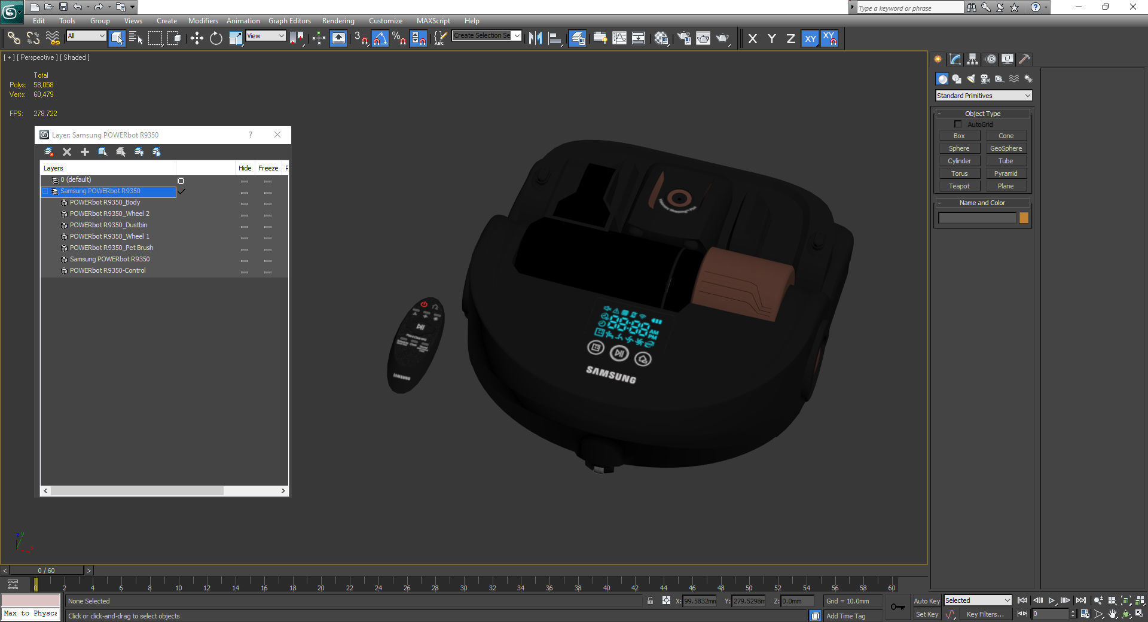Image resolution: width=1148 pixels, height=622 pixels.
Task: Click the Unlink Selection tool
Action: click(33, 38)
